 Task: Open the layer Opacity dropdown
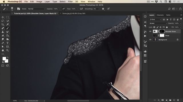tap(180, 23)
